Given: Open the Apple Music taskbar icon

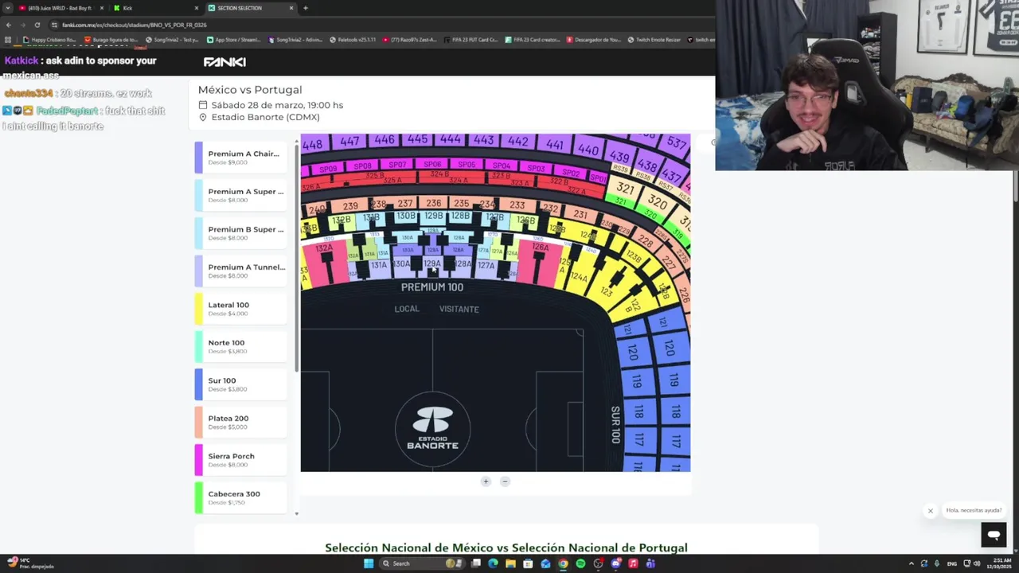Looking at the screenshot, I should click(633, 563).
